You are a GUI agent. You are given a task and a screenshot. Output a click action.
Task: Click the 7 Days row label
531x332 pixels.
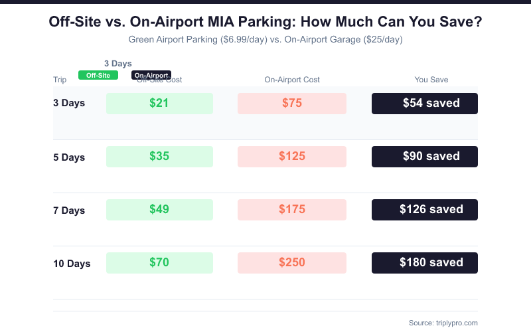(69, 210)
